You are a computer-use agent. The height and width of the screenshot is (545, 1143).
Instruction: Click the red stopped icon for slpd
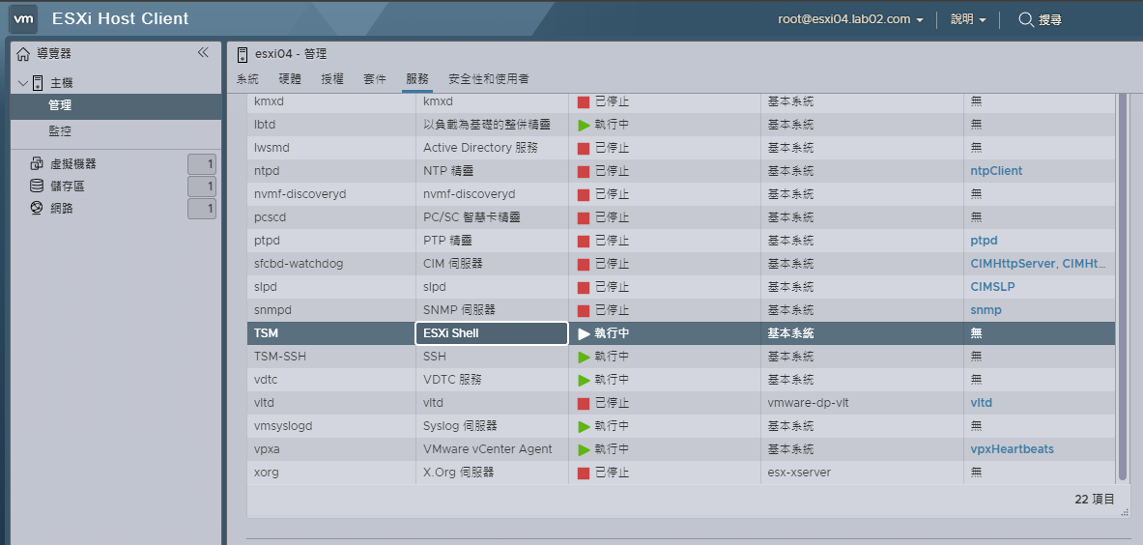click(x=584, y=287)
